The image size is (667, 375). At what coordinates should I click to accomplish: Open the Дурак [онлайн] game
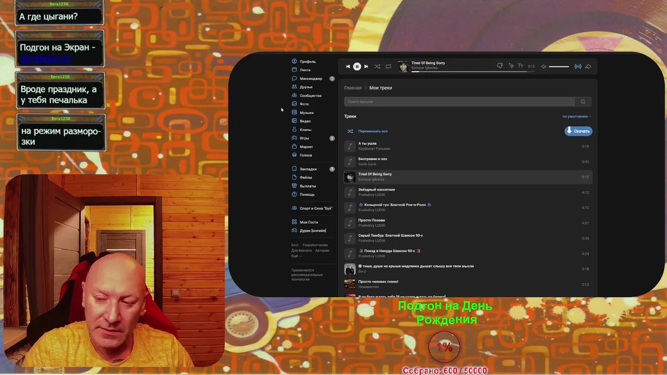point(309,231)
